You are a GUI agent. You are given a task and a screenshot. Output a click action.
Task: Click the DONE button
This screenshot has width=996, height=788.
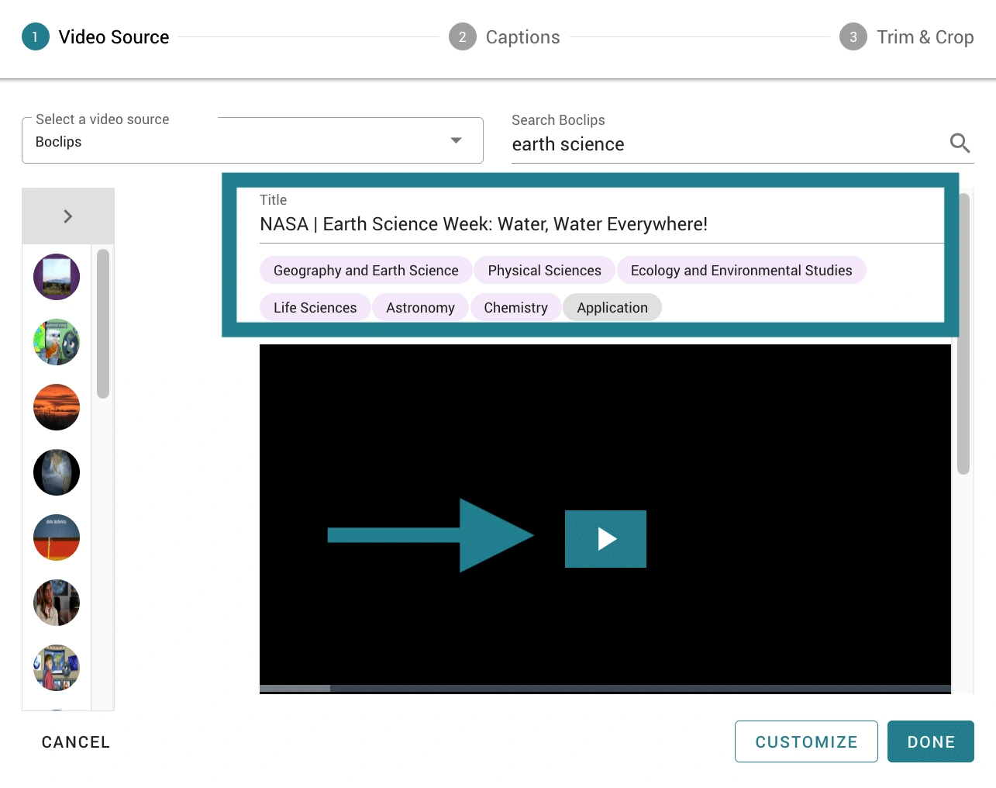(931, 741)
